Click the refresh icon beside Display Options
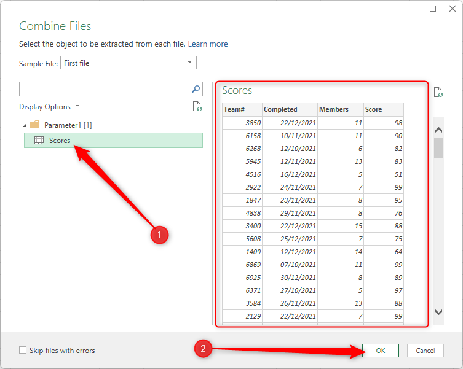 (x=197, y=107)
